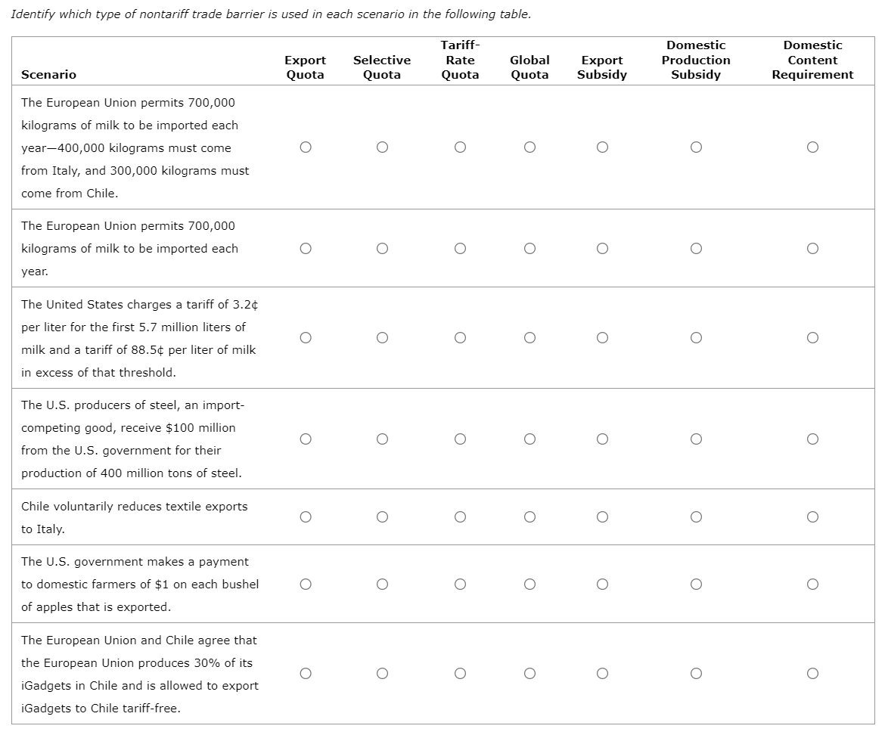Select Selective Quota for Chile's textile export scenario
Screen dimensions: 885x732
point(383,516)
